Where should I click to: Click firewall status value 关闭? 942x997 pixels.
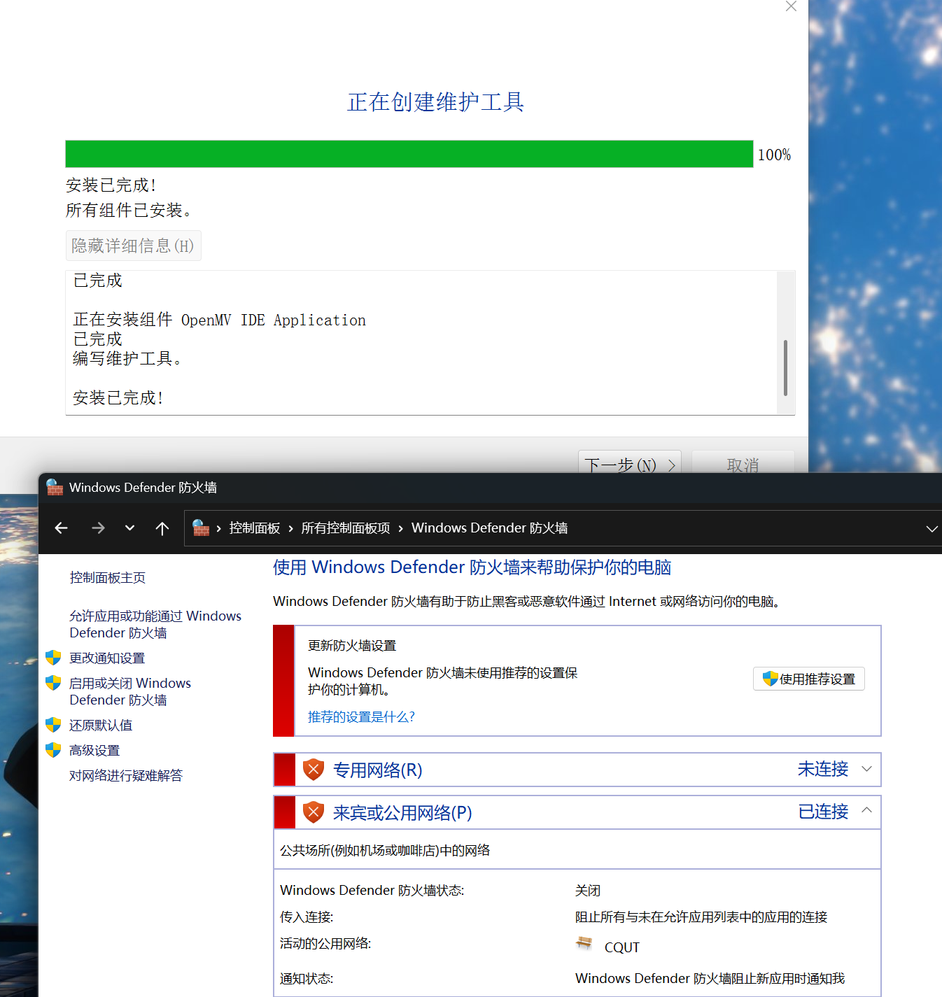click(588, 891)
